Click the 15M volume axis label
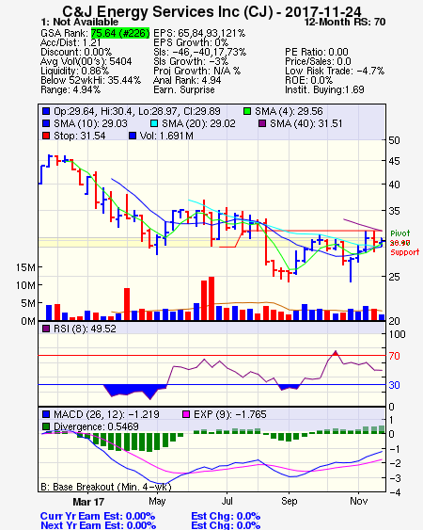 [x=25, y=267]
